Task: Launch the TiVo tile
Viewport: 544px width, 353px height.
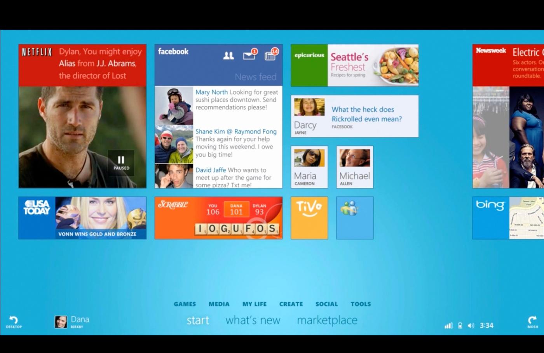Action: [309, 218]
